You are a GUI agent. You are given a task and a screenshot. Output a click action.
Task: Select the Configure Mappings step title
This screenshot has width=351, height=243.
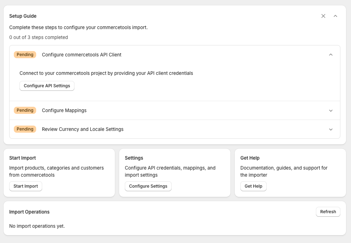click(x=64, y=110)
